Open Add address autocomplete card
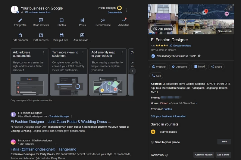The image size is (241, 160). (x=29, y=72)
